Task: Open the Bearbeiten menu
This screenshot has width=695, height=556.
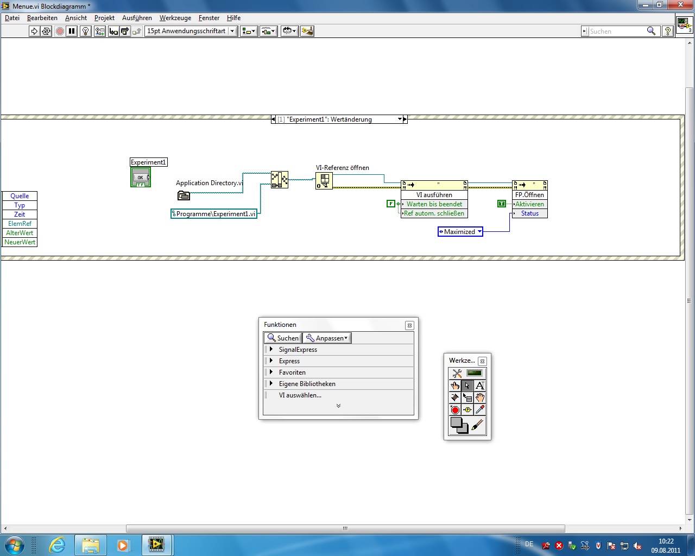Action: [x=42, y=18]
